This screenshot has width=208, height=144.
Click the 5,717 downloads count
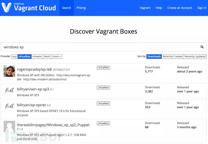pyautogui.click(x=149, y=71)
